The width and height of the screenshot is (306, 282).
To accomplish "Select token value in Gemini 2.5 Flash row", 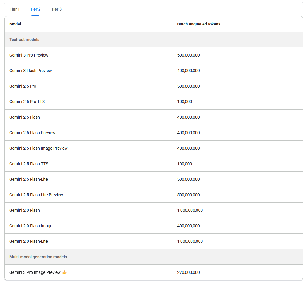I will pos(188,117).
